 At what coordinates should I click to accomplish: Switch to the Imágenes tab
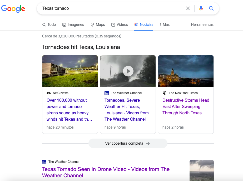(x=73, y=25)
